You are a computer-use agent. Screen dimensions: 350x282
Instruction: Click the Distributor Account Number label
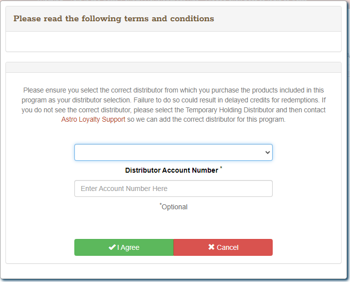coord(171,170)
